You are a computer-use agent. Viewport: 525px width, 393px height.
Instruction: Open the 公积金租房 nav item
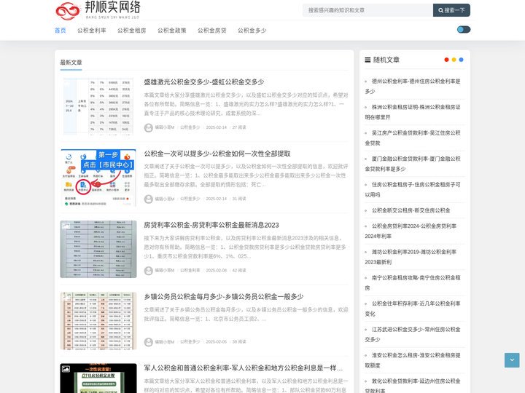coord(131,31)
